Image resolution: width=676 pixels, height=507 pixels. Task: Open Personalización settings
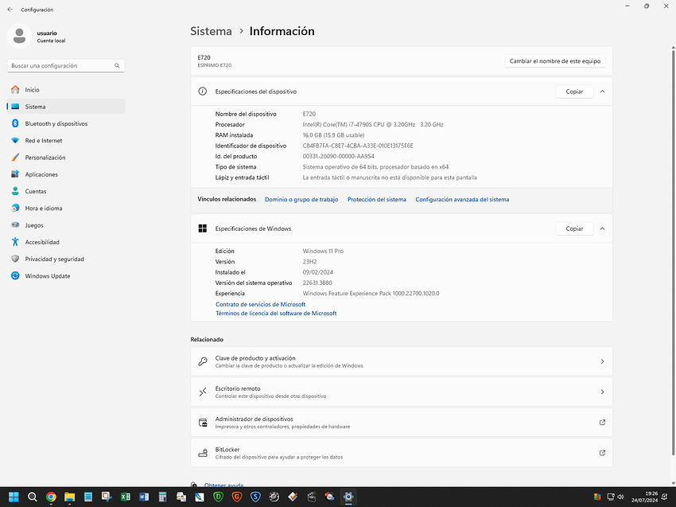tap(66, 158)
